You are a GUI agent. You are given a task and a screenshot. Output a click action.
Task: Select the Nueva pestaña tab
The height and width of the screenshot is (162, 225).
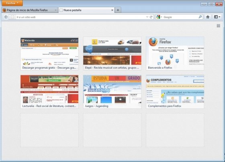click(86, 10)
